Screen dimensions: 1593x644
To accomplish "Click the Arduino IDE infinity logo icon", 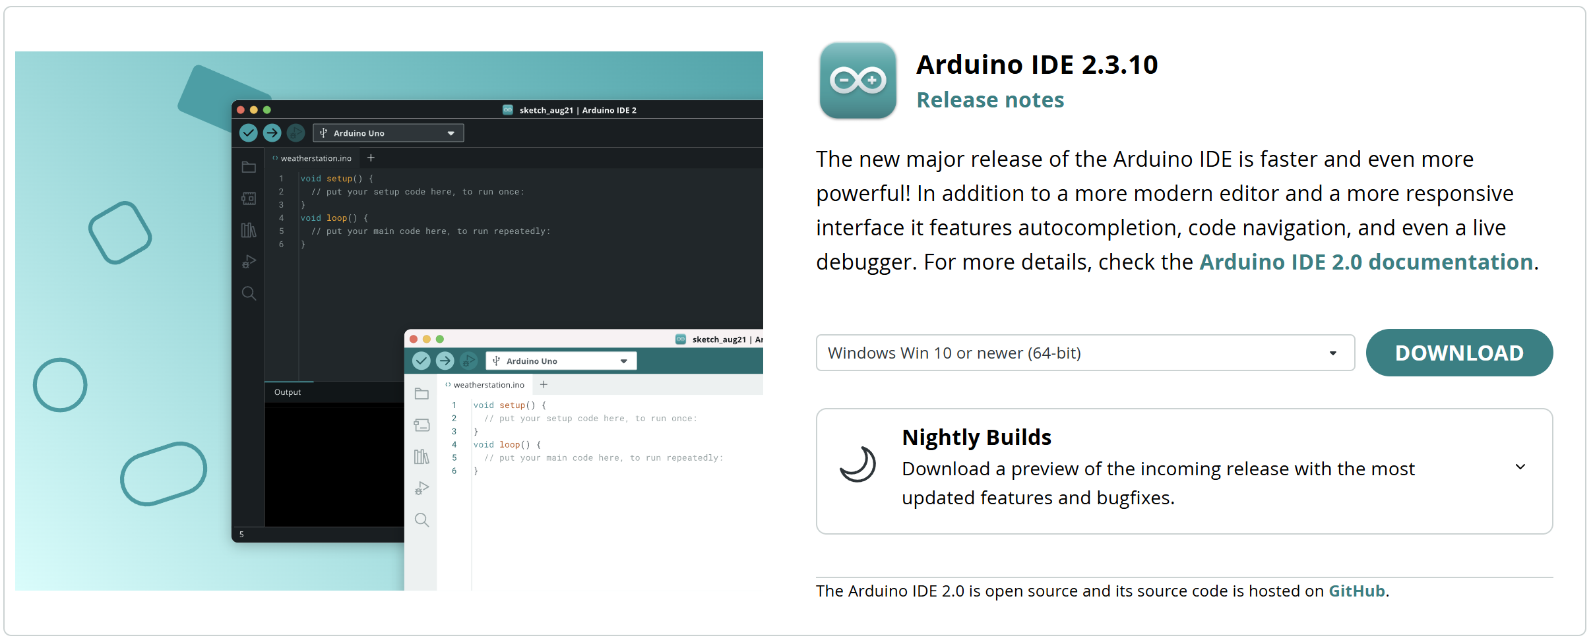I will pos(858,80).
